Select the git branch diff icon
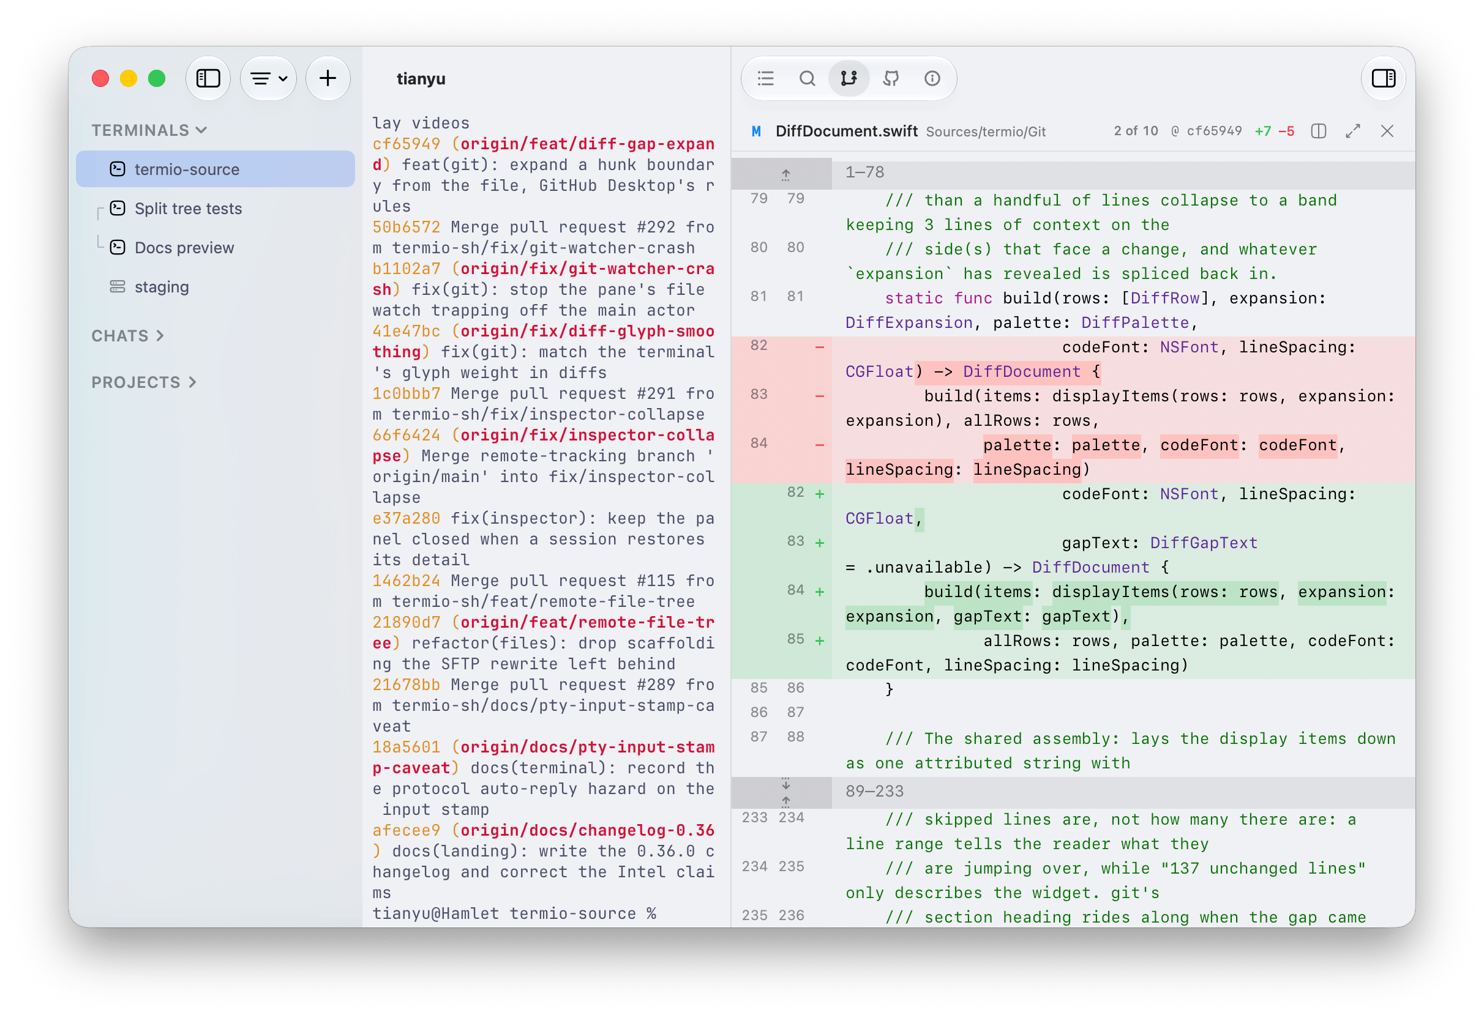 click(x=849, y=78)
